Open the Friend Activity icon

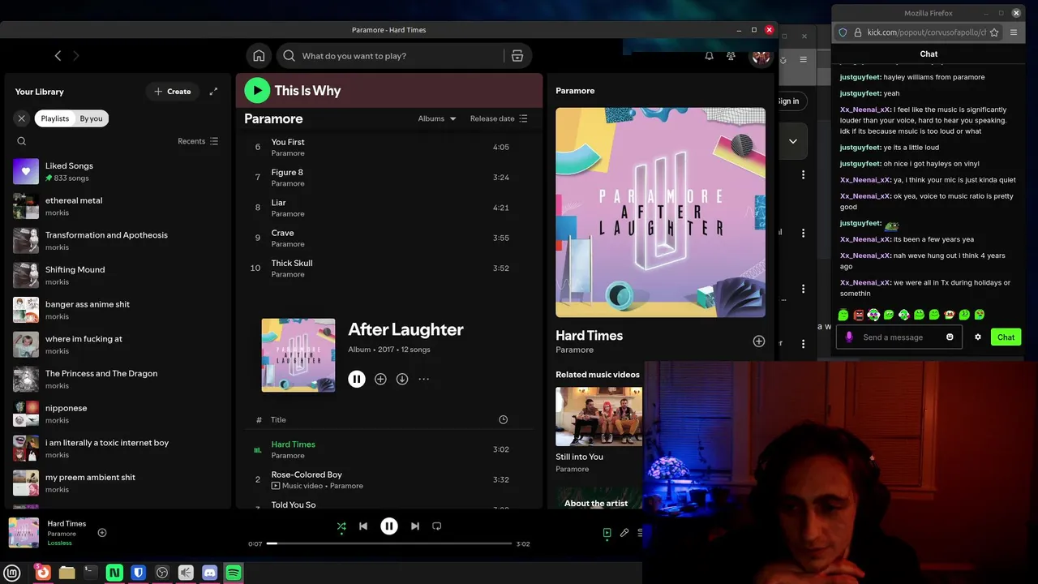tap(731, 56)
